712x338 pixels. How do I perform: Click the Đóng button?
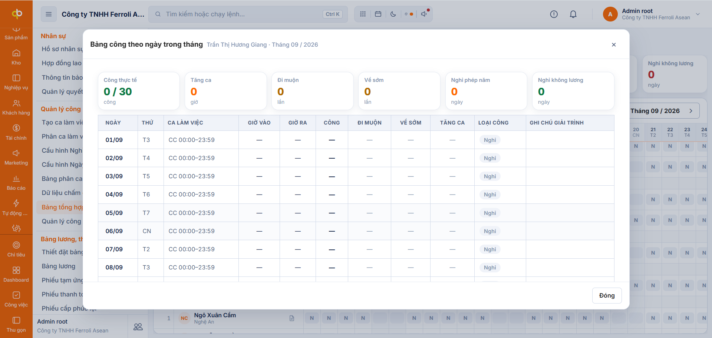[607, 295]
